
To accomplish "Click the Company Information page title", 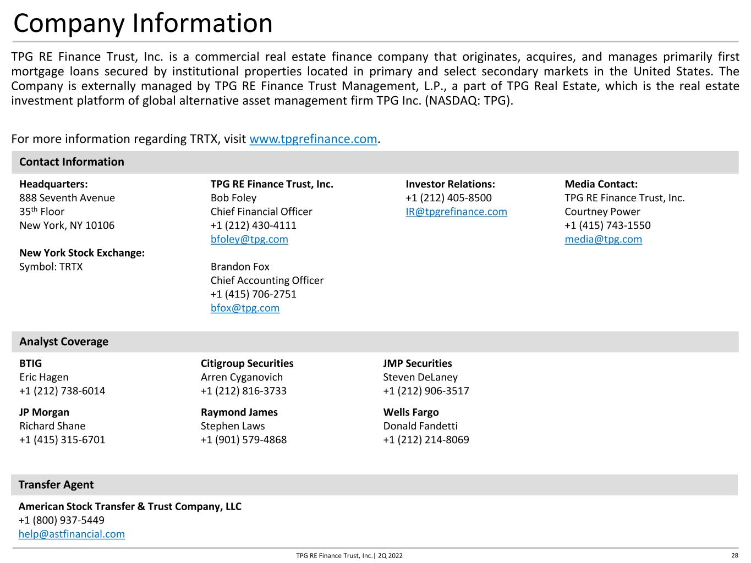I will tap(143, 23).
